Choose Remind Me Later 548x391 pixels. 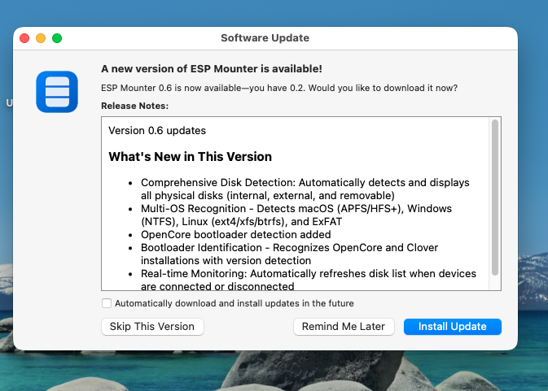pyautogui.click(x=344, y=327)
